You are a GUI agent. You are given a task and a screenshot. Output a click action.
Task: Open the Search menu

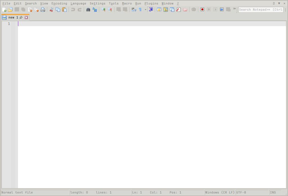(31, 3)
